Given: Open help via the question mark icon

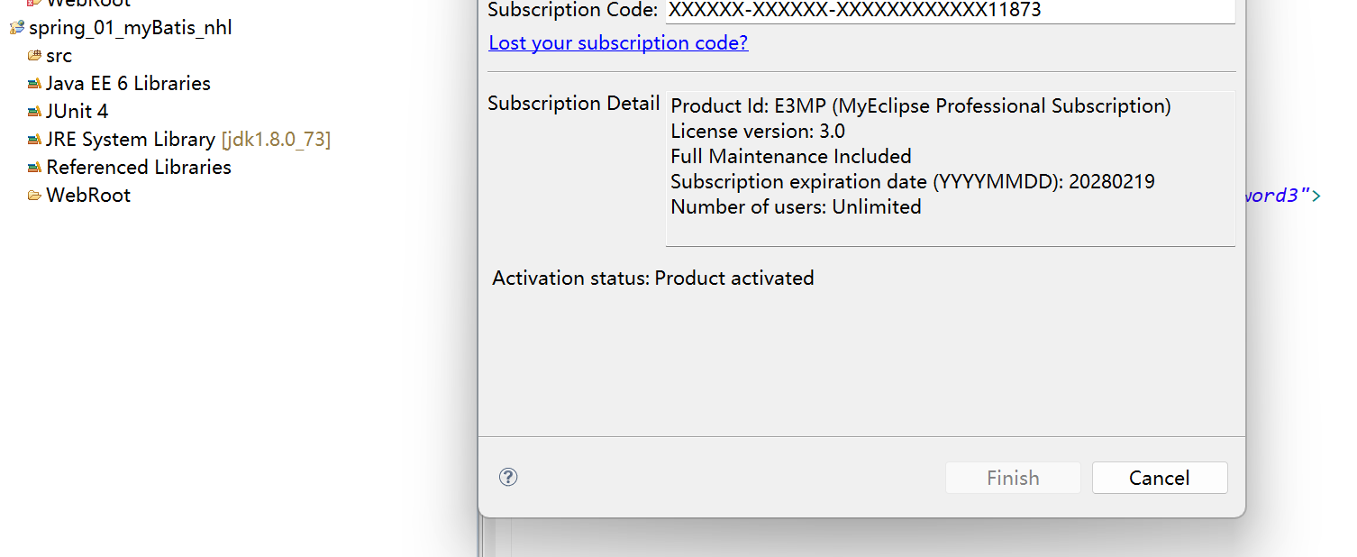Looking at the screenshot, I should coord(508,477).
